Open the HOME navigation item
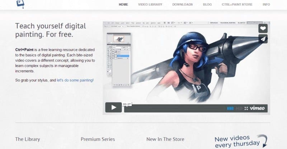The width and height of the screenshot is (287, 149). coord(123,5)
